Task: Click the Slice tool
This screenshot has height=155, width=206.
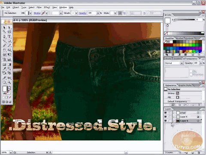Action: point(4,78)
